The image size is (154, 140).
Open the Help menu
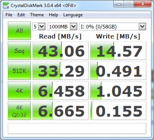pyautogui.click(x=53, y=15)
